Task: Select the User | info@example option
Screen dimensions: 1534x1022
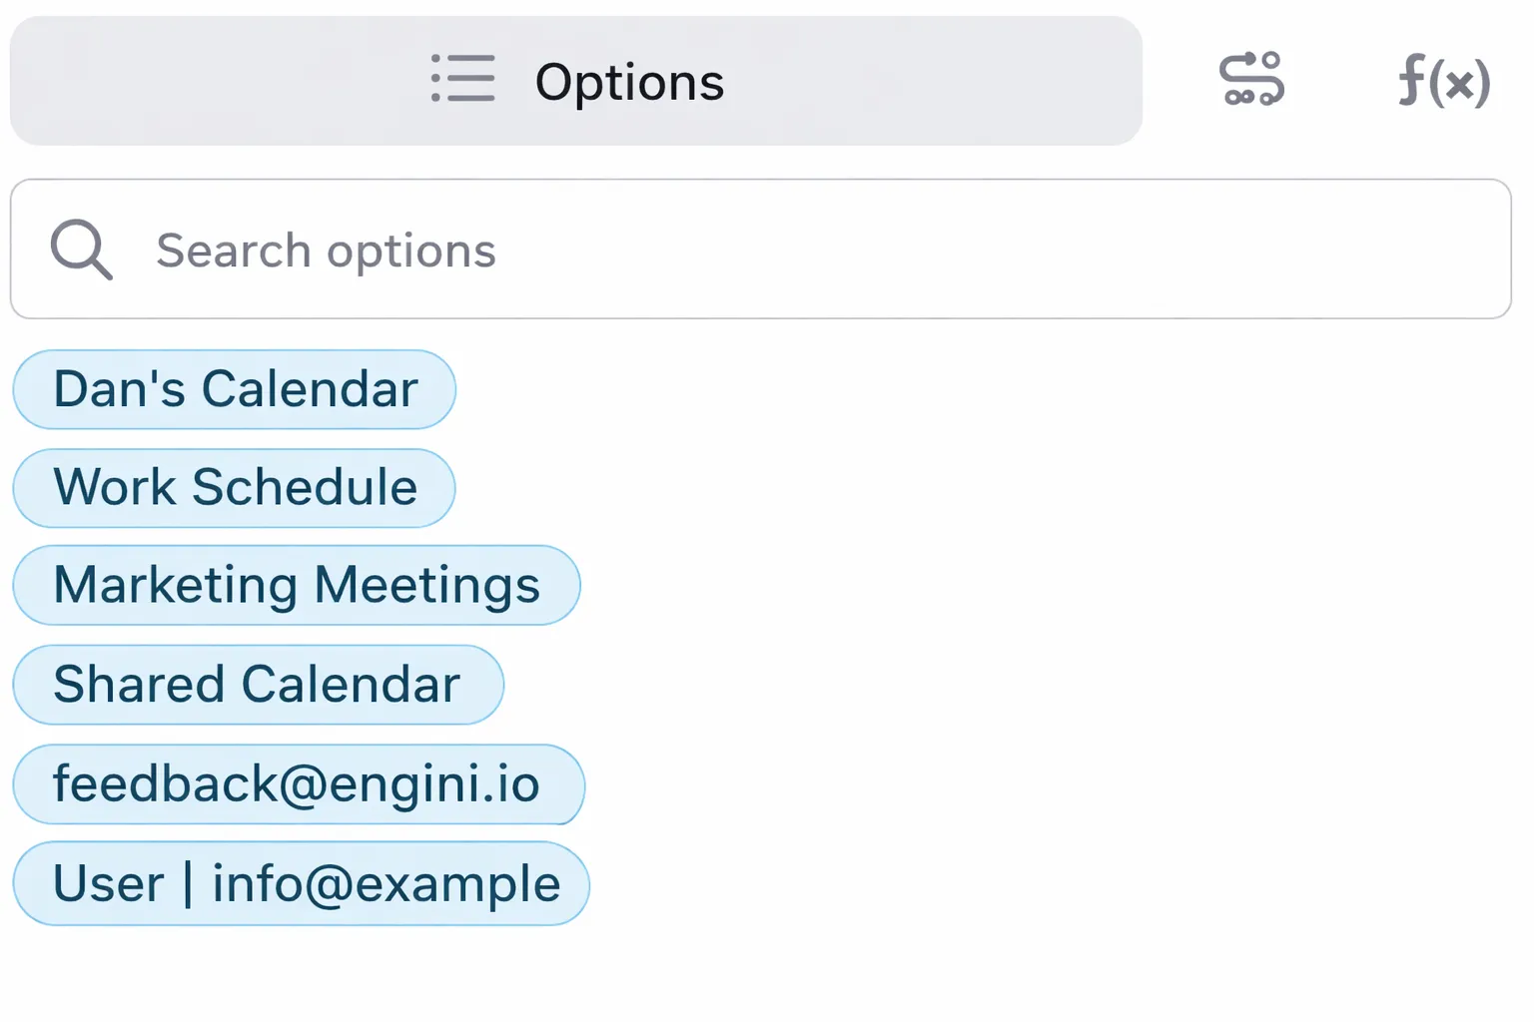Action: coord(302,884)
